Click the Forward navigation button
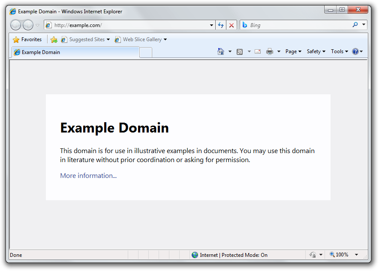Image resolution: width=379 pixels, height=271 pixels. (28, 25)
